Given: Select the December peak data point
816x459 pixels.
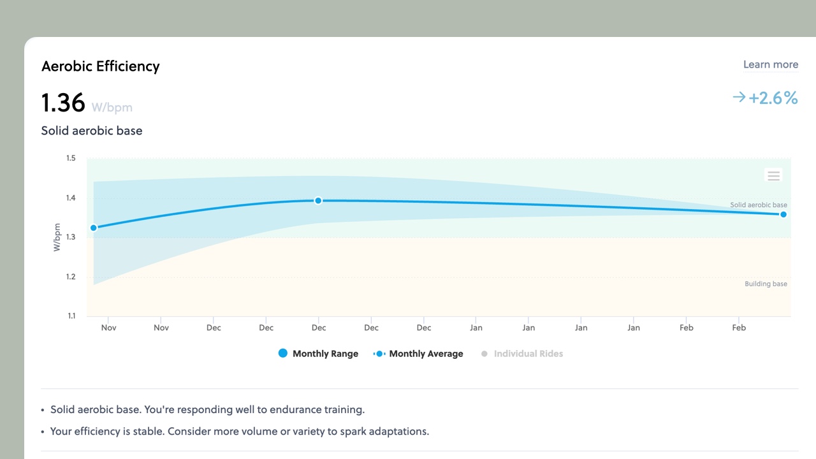Looking at the screenshot, I should click(318, 200).
